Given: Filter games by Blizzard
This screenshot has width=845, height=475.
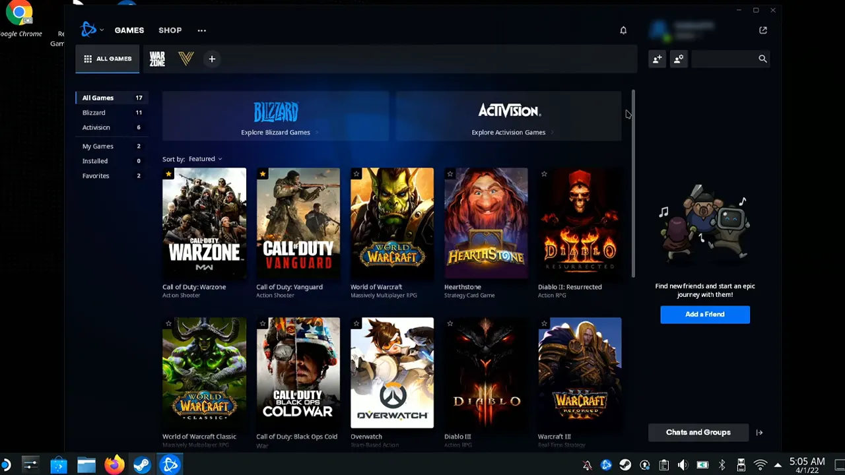Looking at the screenshot, I should pyautogui.click(x=112, y=113).
